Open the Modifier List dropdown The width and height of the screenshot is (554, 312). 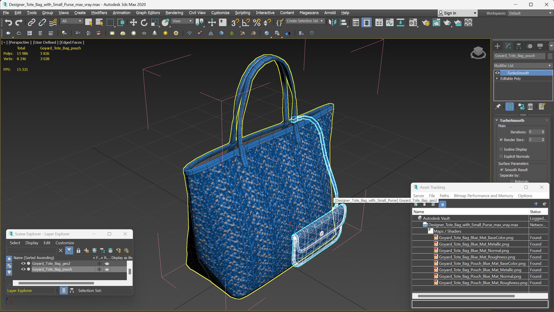523,66
